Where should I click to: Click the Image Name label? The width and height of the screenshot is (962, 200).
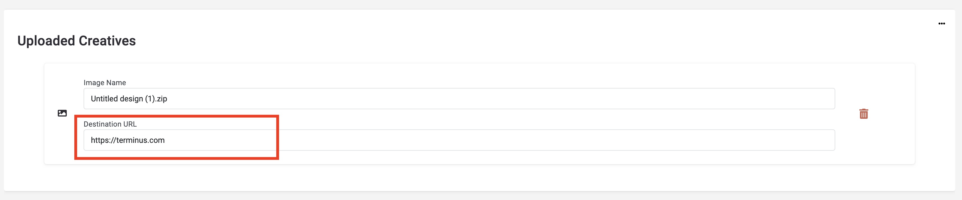point(105,82)
